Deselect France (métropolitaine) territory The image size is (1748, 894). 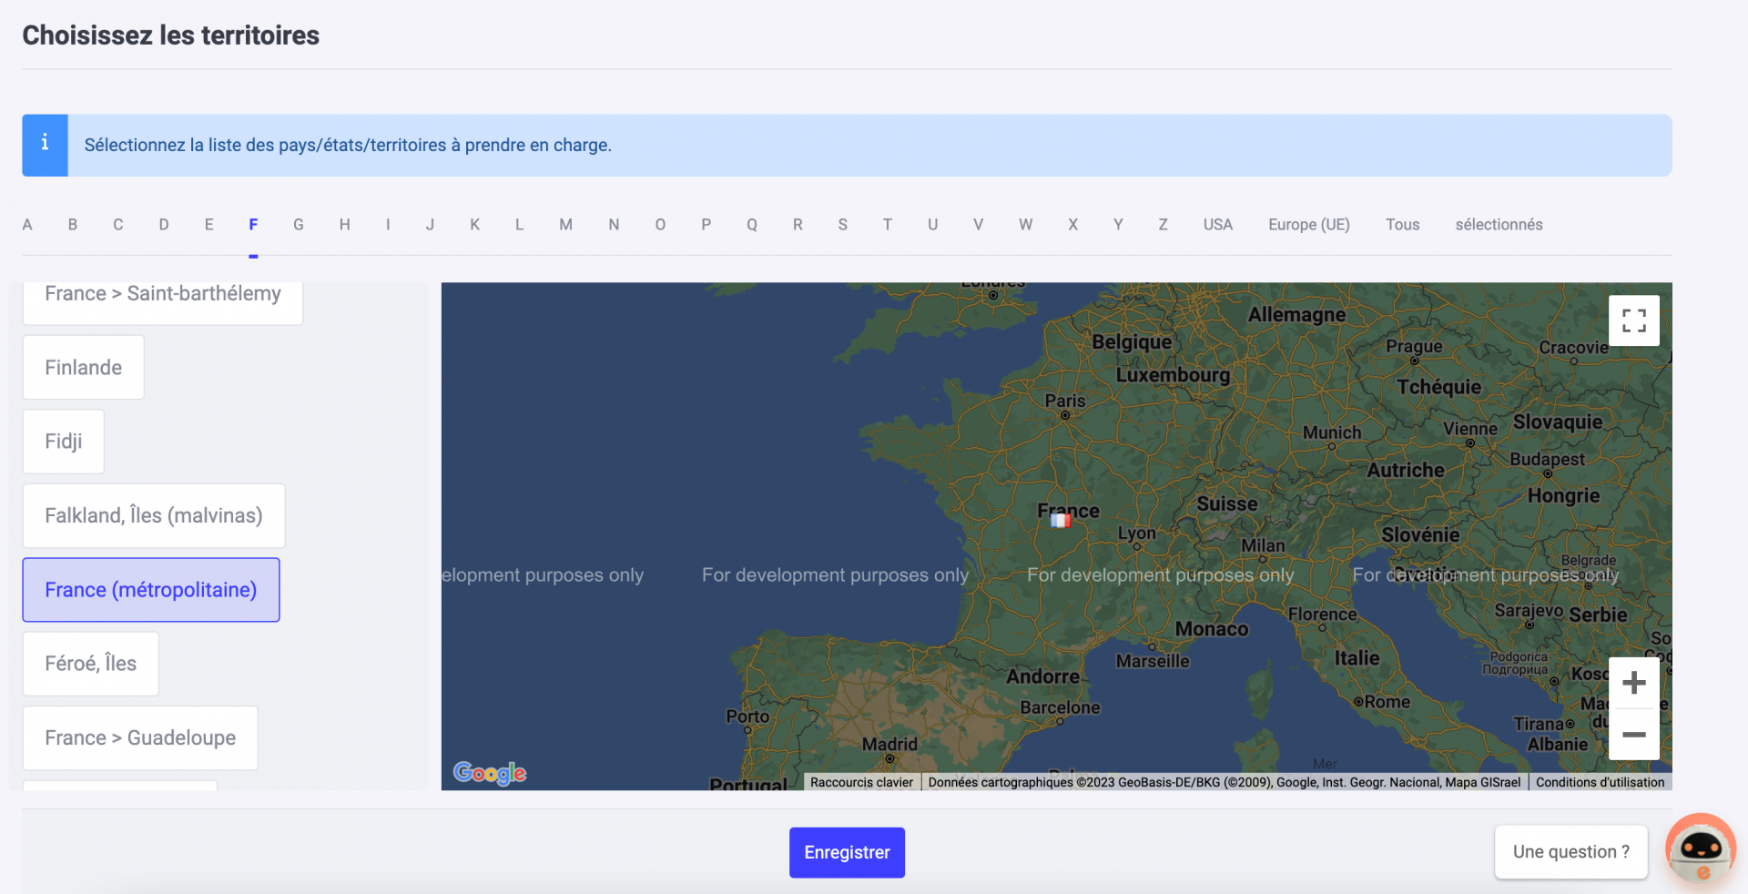click(x=150, y=590)
